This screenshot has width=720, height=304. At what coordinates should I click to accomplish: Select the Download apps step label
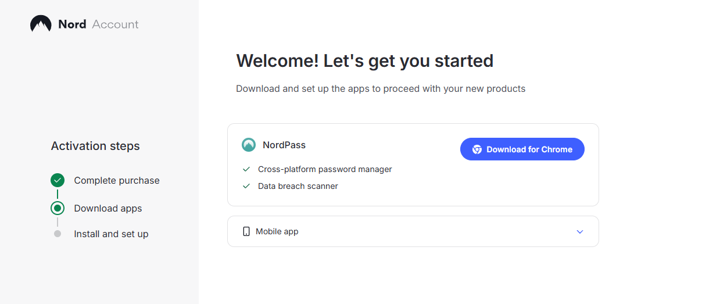click(108, 208)
